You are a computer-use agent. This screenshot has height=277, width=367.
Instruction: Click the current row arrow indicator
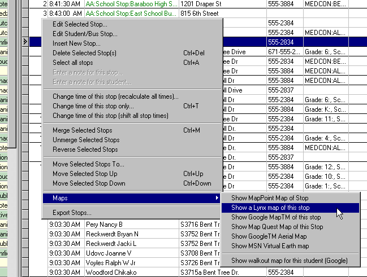[25, 42]
